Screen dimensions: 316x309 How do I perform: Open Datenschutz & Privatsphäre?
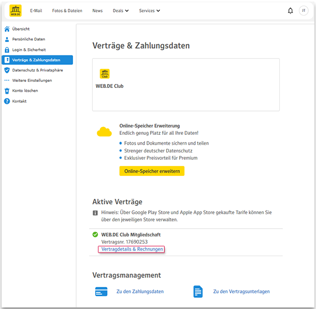[x=37, y=70]
